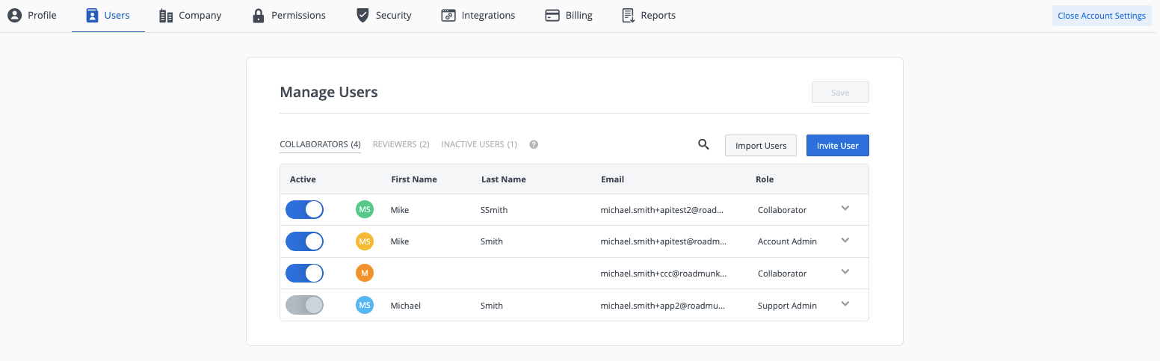Click the Import Users button
Screen dimensions: 1160x361
tap(761, 146)
